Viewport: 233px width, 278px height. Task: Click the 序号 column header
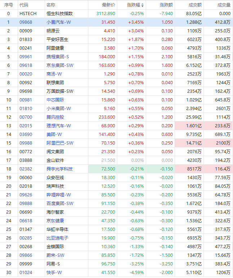pos(9,5)
